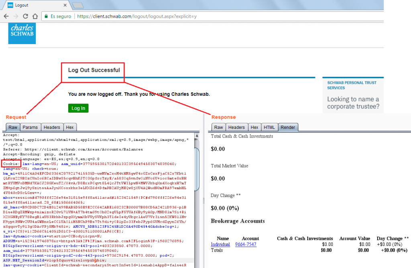Click the 'Brokerage Accounts' heading

(238, 221)
